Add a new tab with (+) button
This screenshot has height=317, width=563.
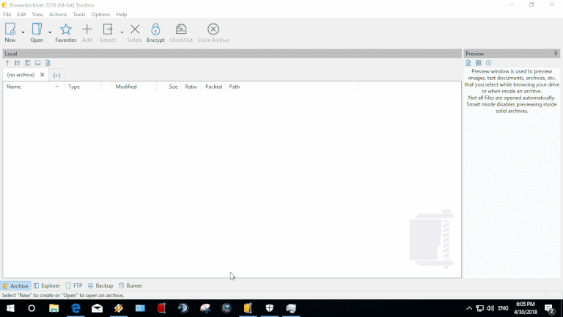tap(56, 75)
